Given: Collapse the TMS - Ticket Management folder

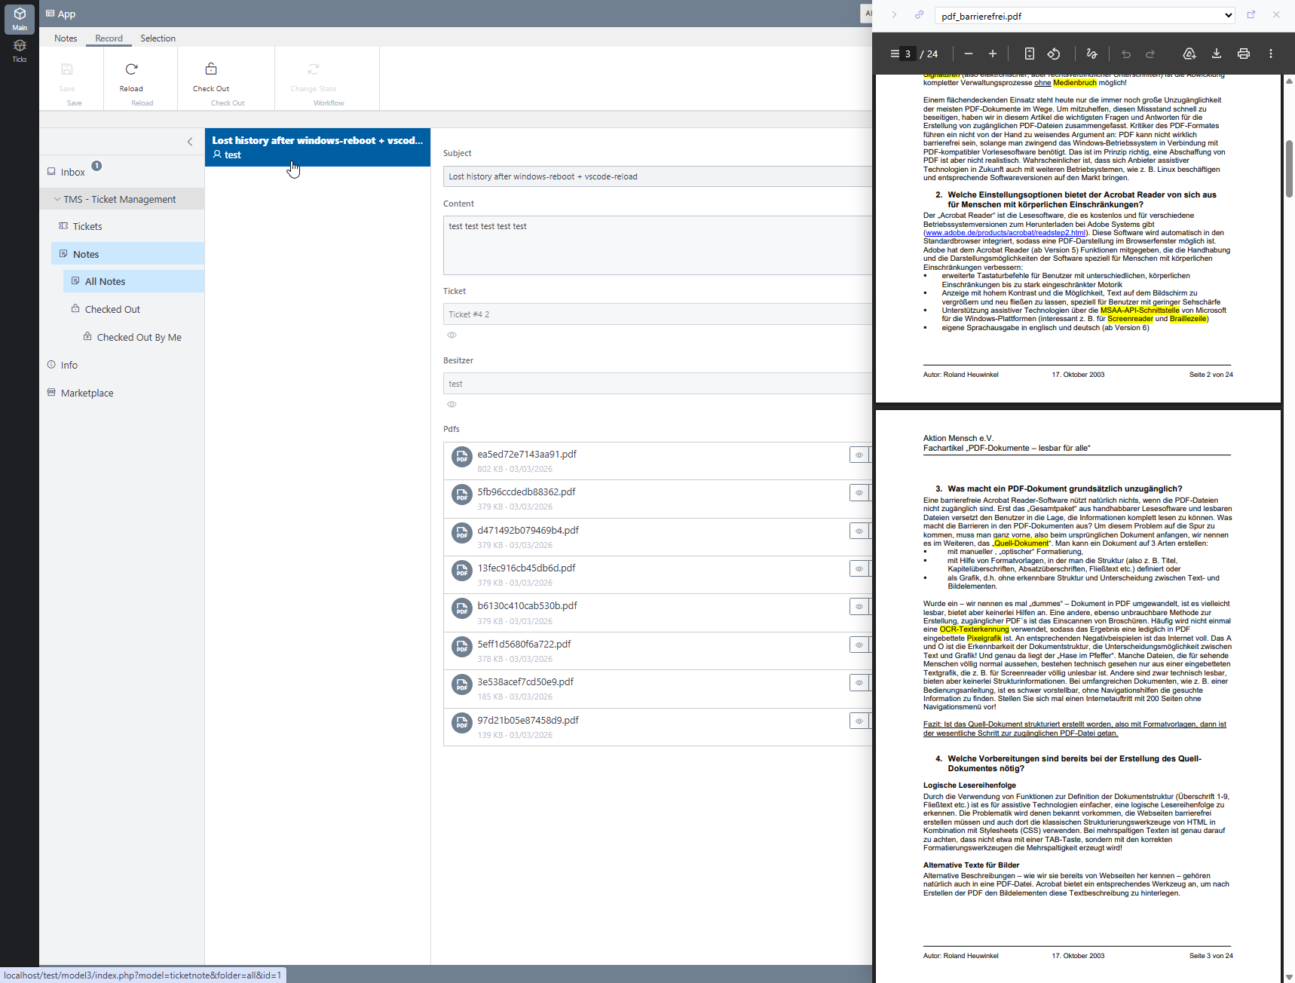Looking at the screenshot, I should (x=57, y=199).
